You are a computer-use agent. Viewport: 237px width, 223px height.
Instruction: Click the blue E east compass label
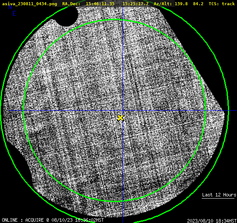[x=14, y=14]
